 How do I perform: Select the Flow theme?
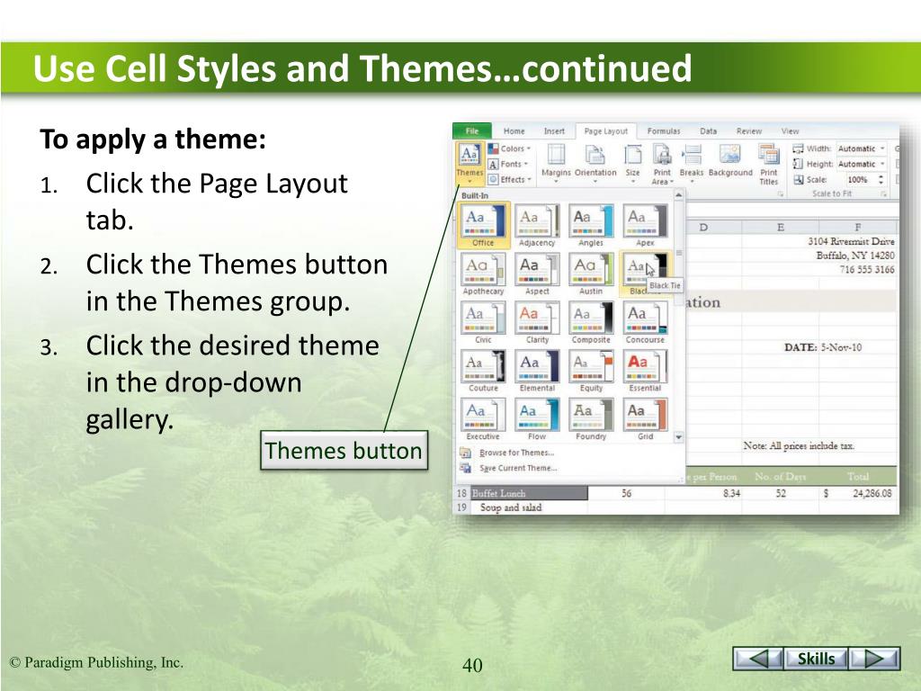pos(537,419)
